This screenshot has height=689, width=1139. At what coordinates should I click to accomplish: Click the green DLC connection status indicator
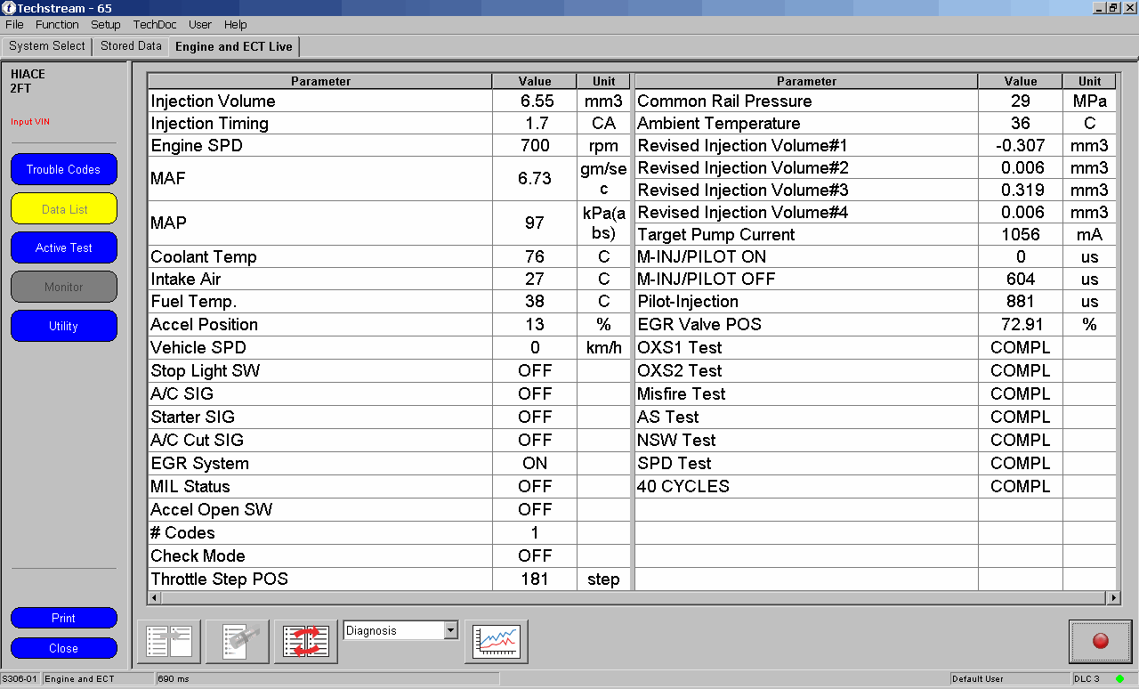[x=1119, y=679]
